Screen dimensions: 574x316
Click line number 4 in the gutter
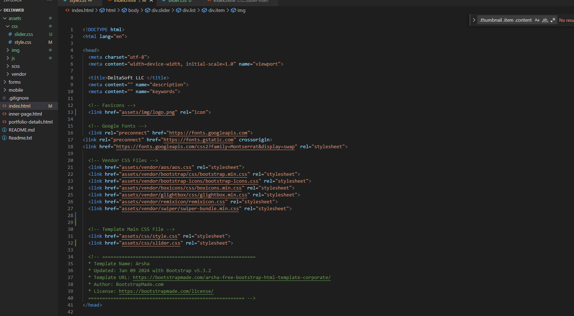[72, 50]
